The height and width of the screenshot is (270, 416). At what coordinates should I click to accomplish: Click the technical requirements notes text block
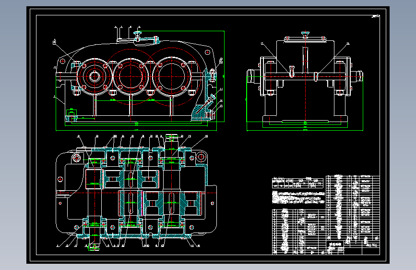click(298, 197)
